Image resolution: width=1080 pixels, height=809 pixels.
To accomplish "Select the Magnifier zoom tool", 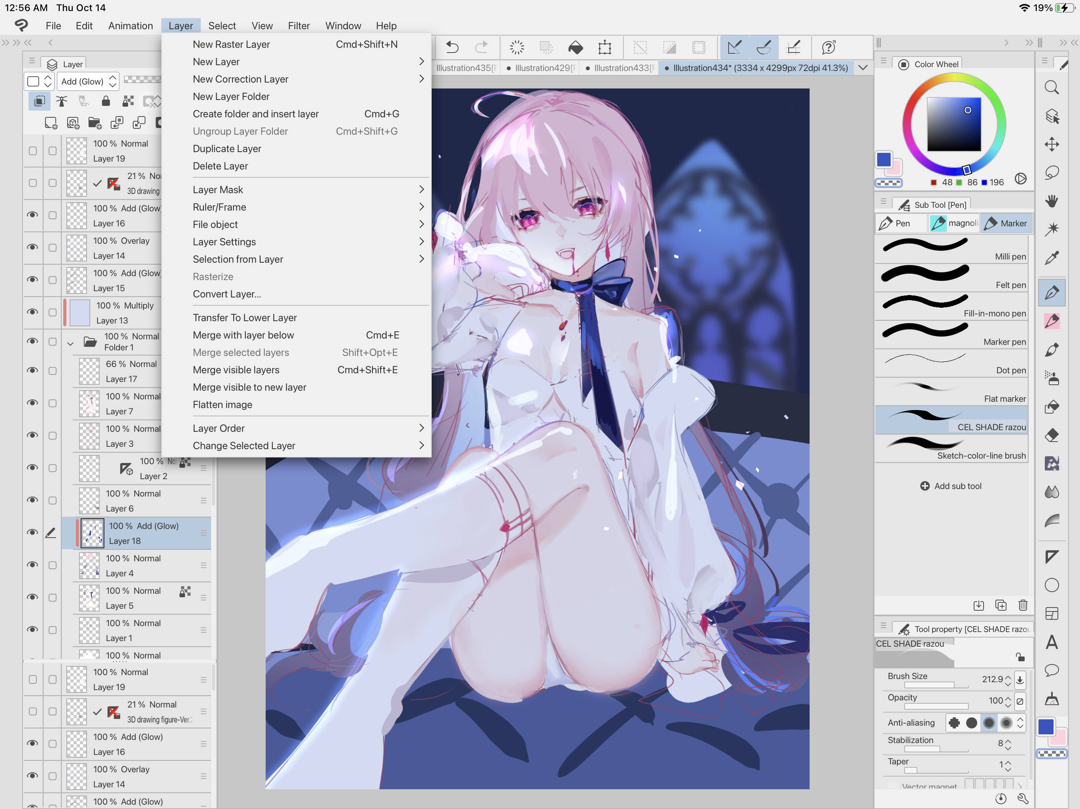I will click(x=1051, y=88).
